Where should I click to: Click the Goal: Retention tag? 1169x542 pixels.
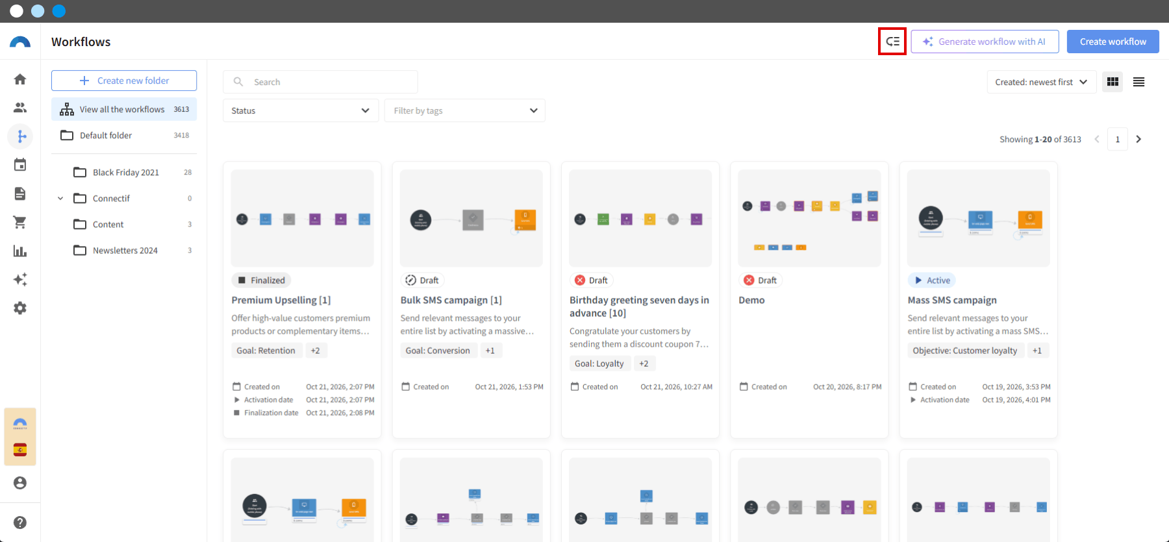(266, 351)
